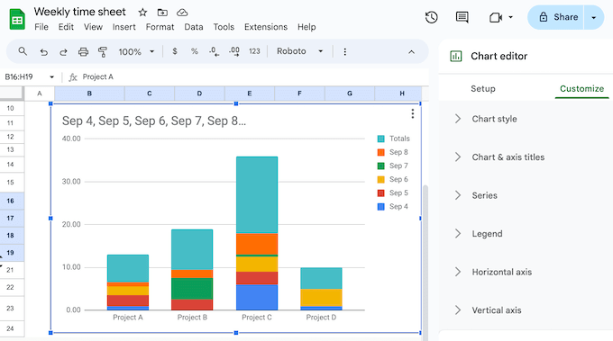Click the Totals legend swatch
This screenshot has width=613, height=341.
[380, 139]
